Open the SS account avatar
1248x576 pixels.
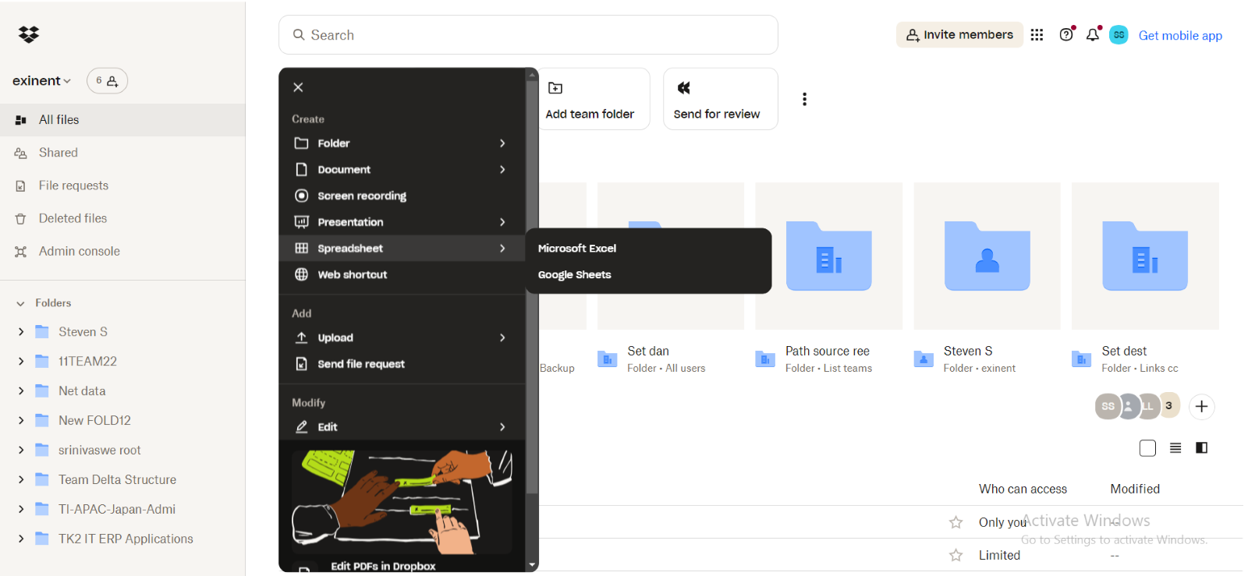click(1119, 35)
